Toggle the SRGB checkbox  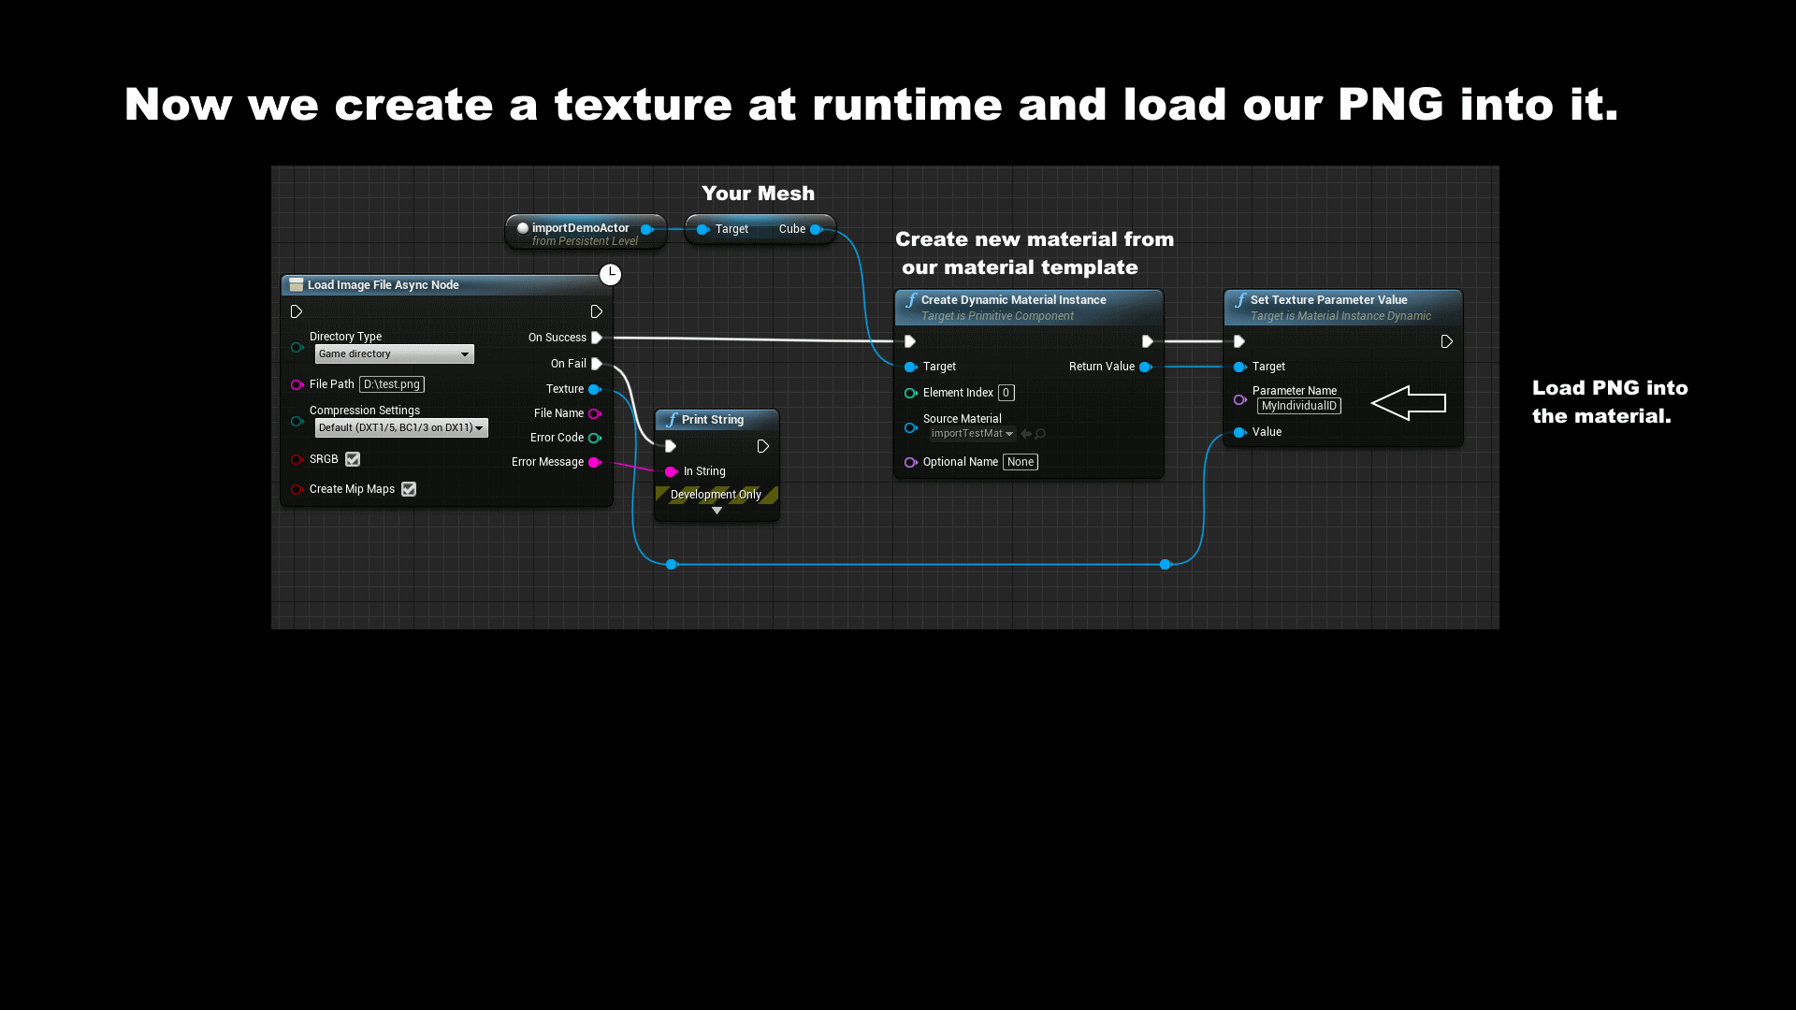[x=353, y=459]
